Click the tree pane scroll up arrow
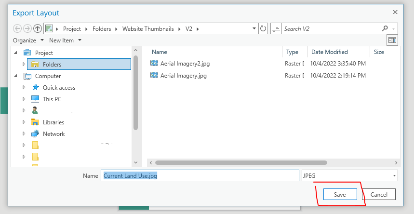This screenshot has width=414, height=214. coord(136,50)
